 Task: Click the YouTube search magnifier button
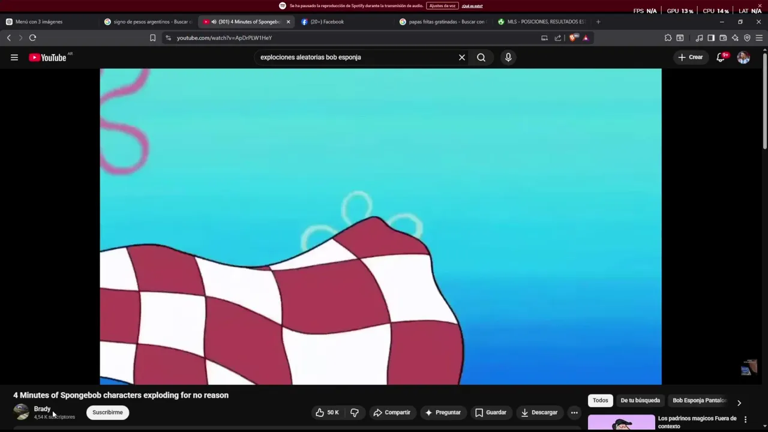point(481,58)
